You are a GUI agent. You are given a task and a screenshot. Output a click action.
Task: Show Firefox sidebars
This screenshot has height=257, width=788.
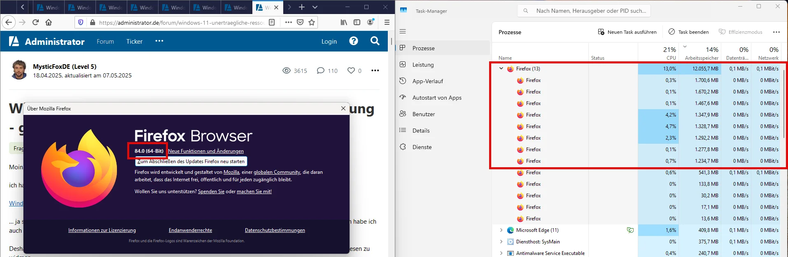point(357,23)
